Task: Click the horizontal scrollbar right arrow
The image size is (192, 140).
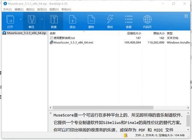Action: click(x=188, y=108)
